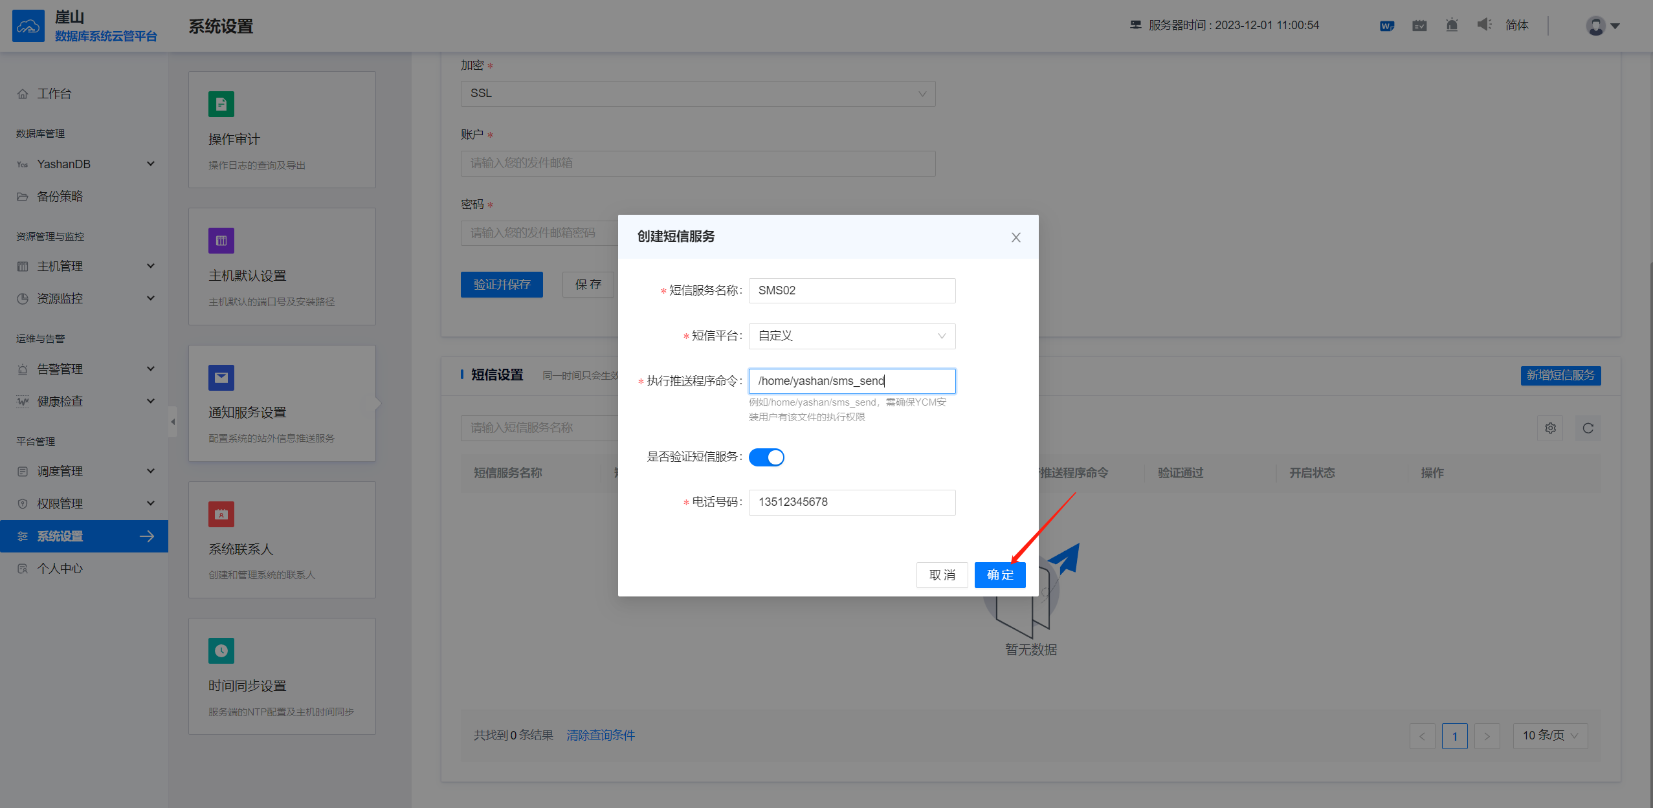Toggle the verify SMS service switch
Viewport: 1653px width, 808px height.
[766, 457]
